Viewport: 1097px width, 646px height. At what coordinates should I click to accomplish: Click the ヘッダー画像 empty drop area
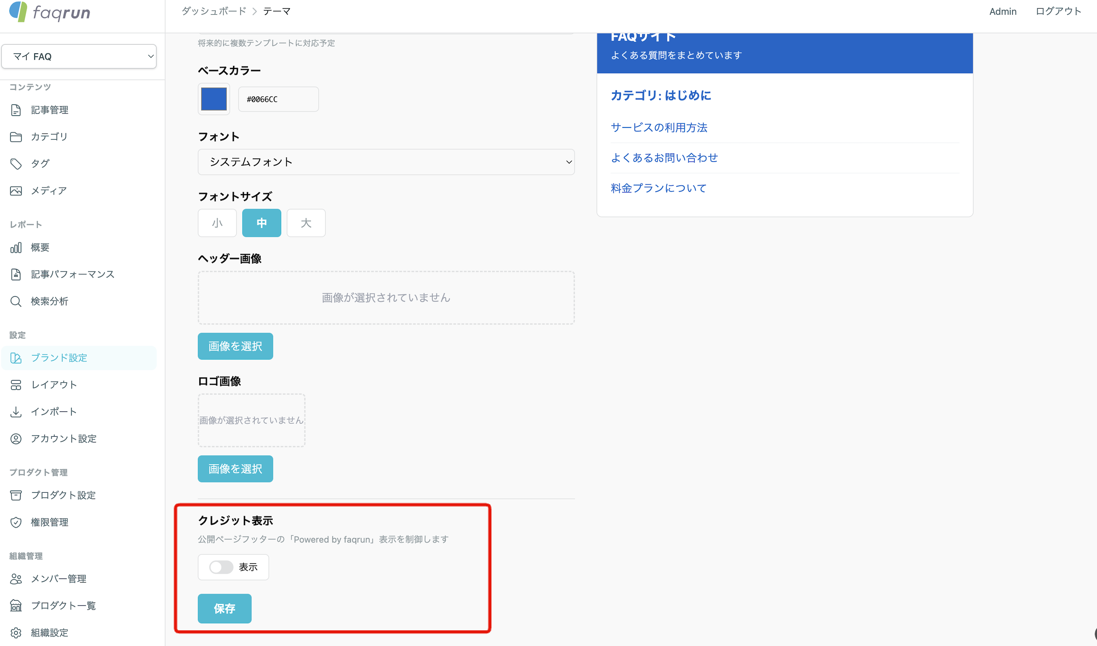click(x=386, y=298)
